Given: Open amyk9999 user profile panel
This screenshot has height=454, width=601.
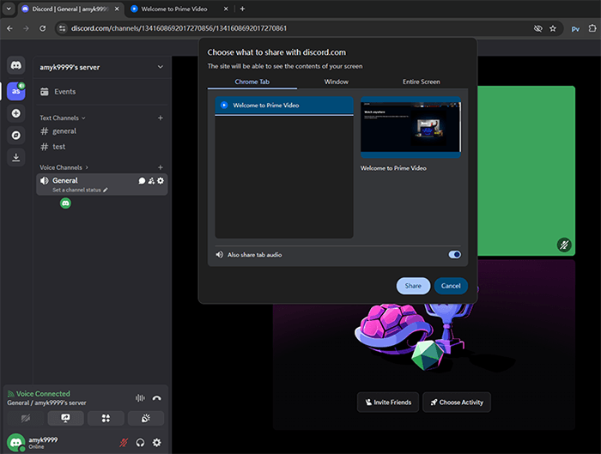Looking at the screenshot, I should pos(33,443).
